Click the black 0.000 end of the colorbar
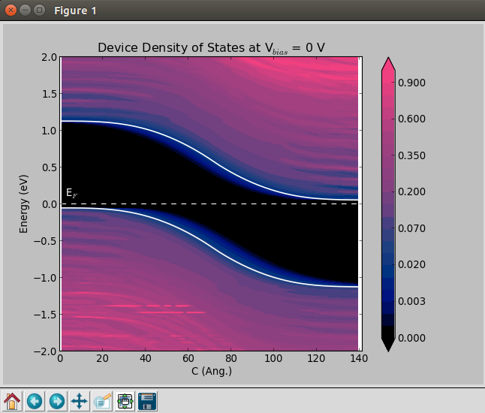The height and width of the screenshot is (413, 485). (x=388, y=338)
